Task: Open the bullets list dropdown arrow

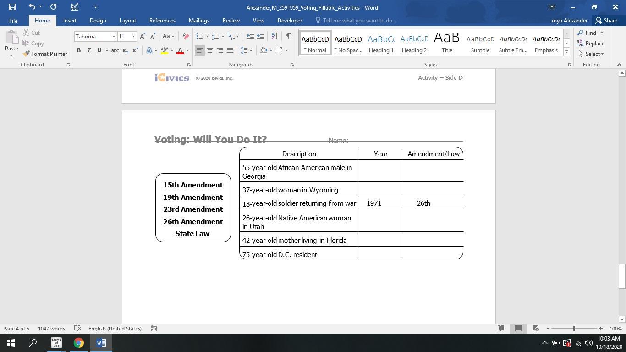Action: pos(207,37)
